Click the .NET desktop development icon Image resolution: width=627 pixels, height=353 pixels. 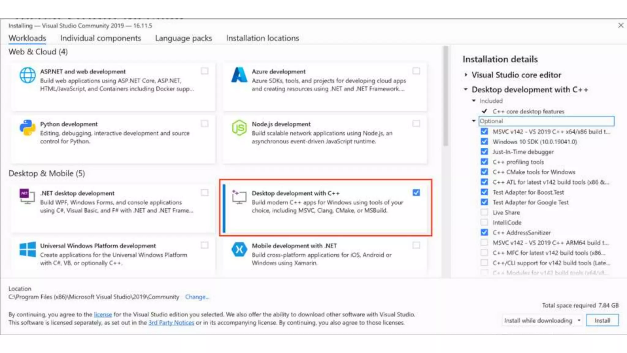coord(27,196)
